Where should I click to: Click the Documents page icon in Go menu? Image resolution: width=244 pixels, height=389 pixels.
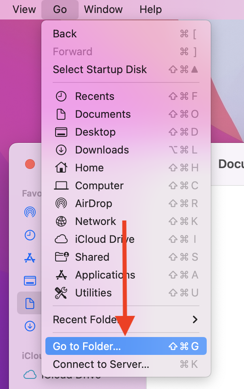click(x=61, y=114)
